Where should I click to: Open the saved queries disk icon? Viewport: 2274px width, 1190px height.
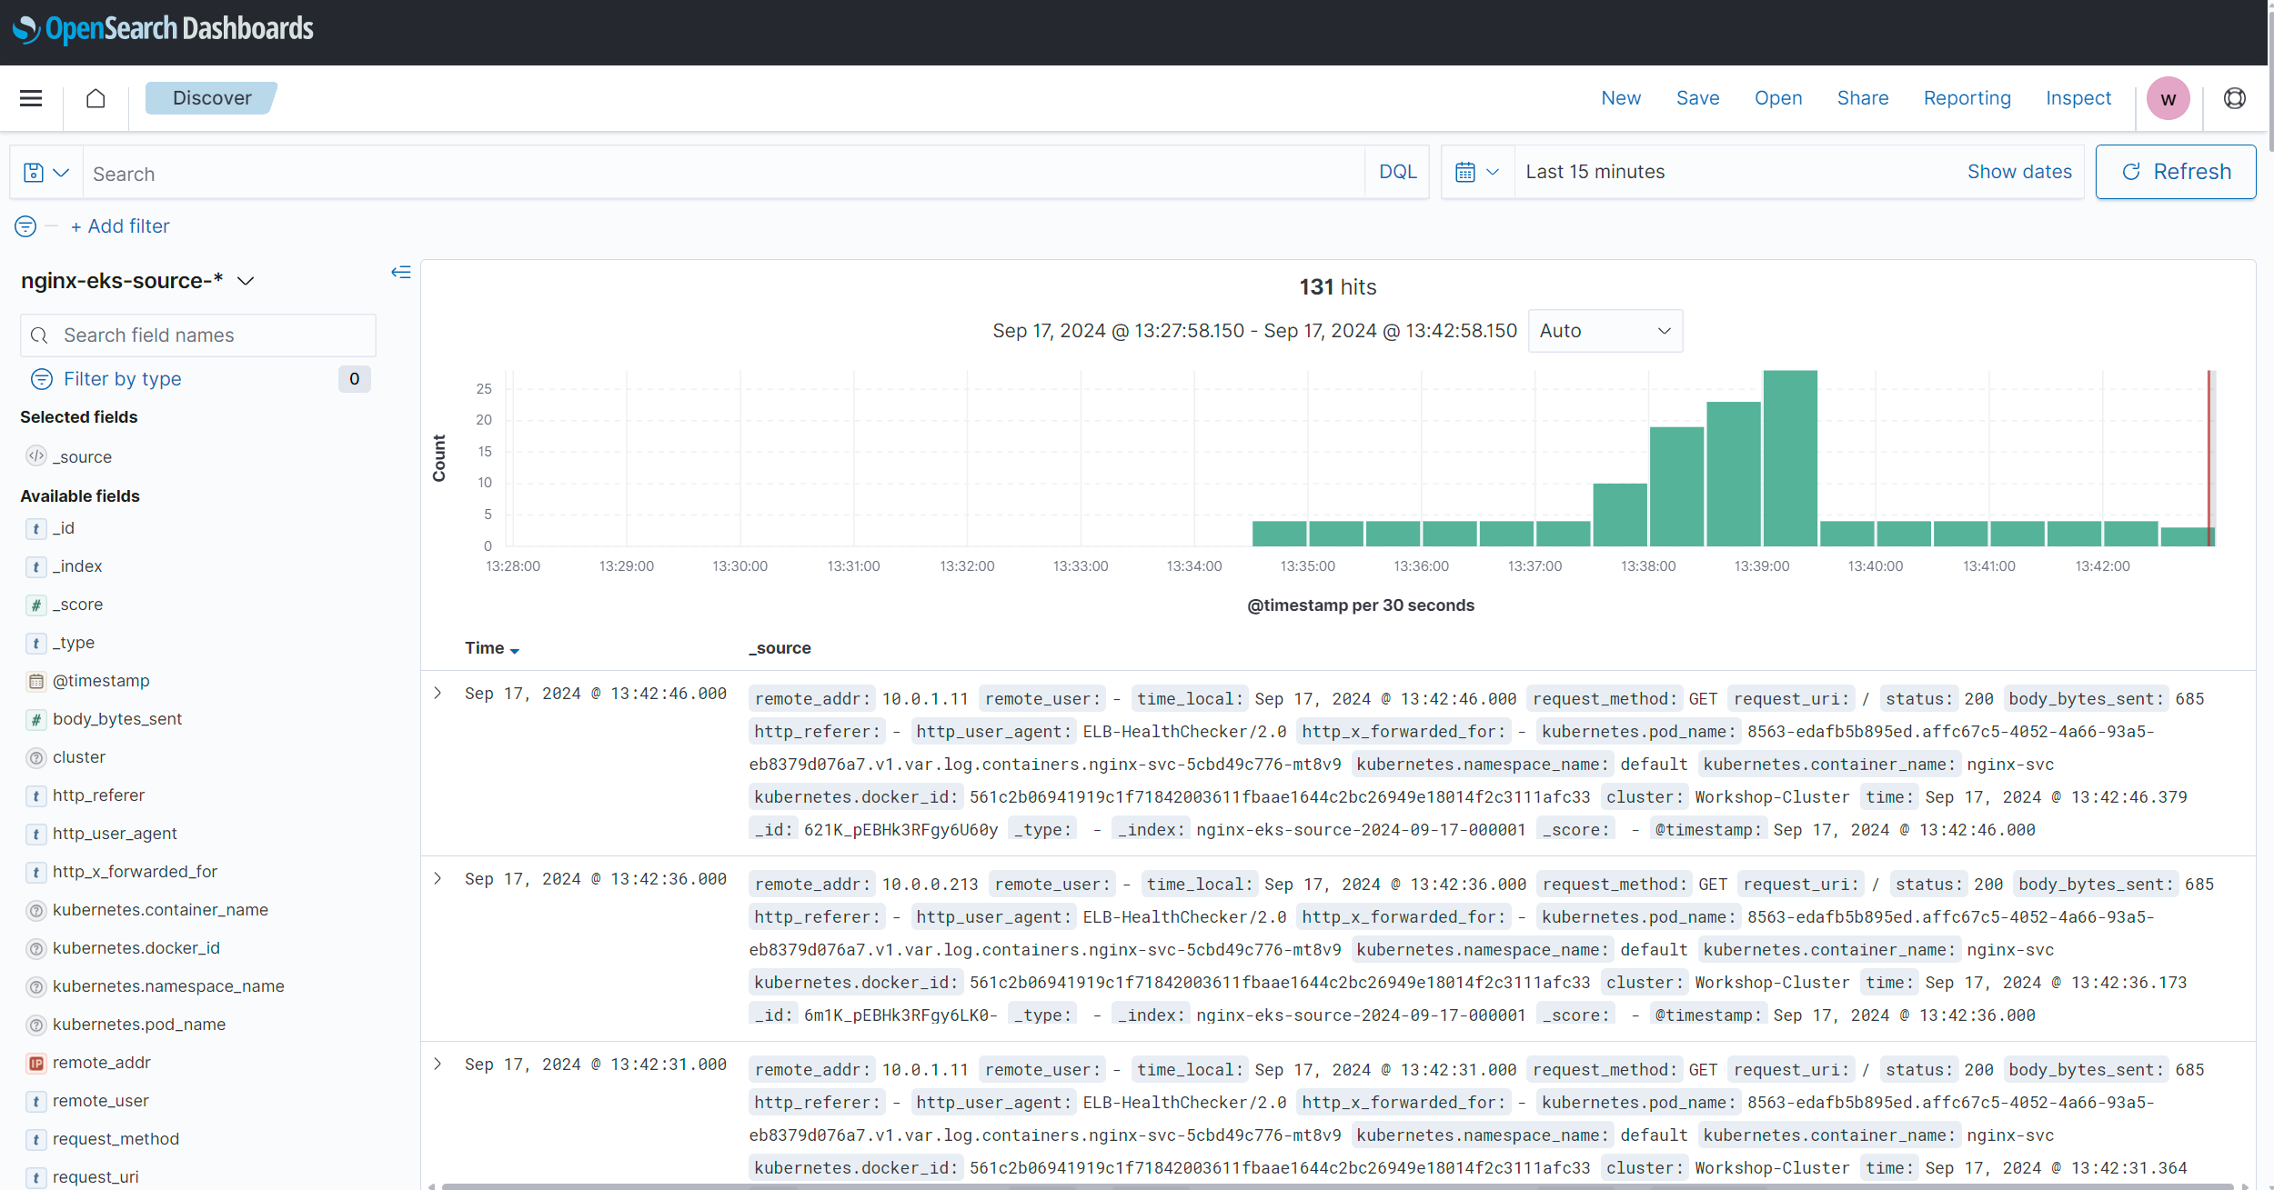[x=45, y=173]
